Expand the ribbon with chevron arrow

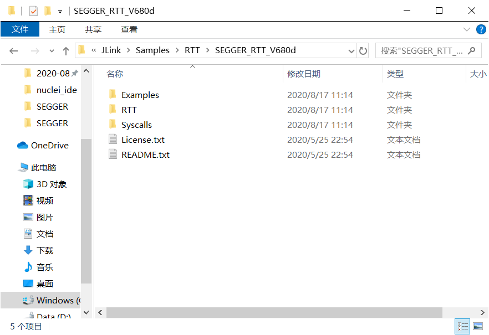[x=466, y=29]
